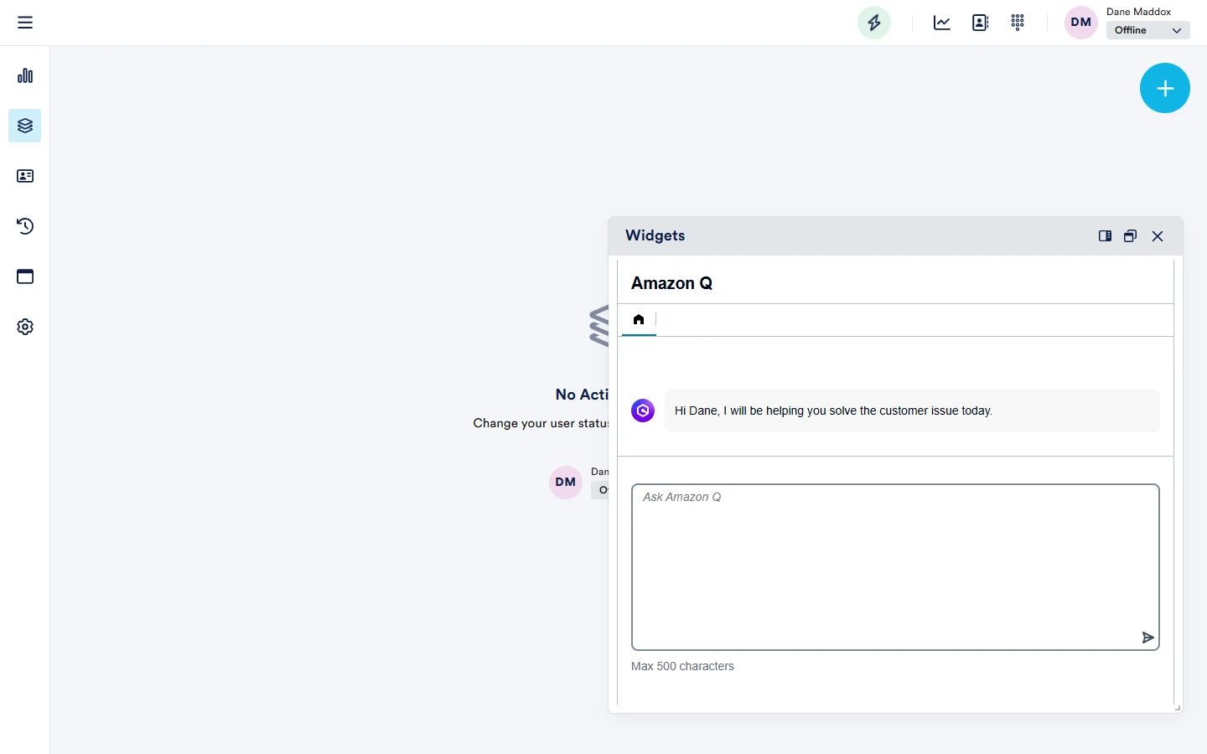Open the agent directory address book icon
Image resolution: width=1207 pixels, height=754 pixels.
[x=980, y=23]
